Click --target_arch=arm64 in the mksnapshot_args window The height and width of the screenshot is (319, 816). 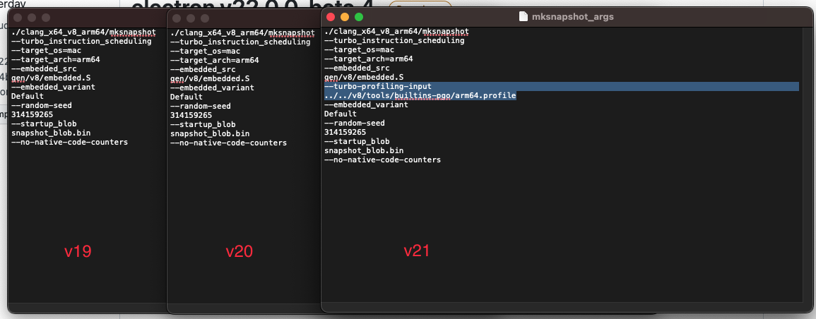[x=369, y=59]
